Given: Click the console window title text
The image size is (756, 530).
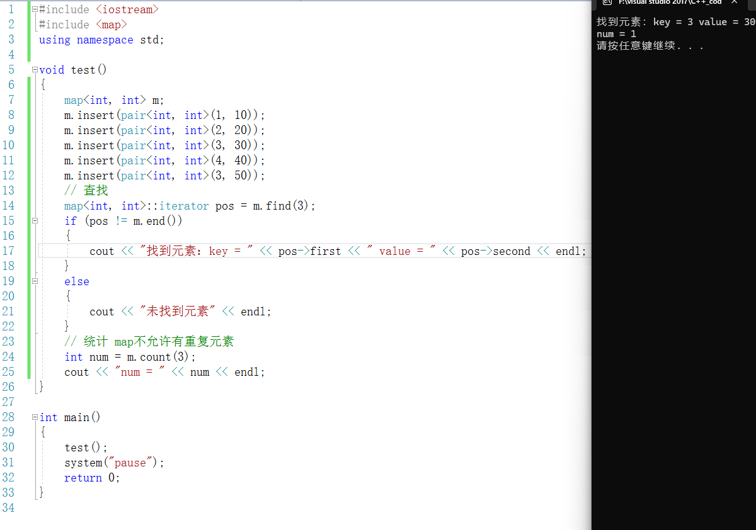Looking at the screenshot, I should [670, 3].
